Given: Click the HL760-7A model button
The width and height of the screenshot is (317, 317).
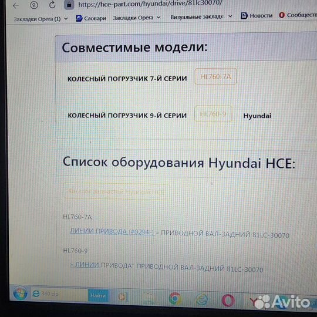Looking at the screenshot, I should point(215,76).
